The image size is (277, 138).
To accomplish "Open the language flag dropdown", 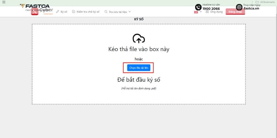I will 198,12.
